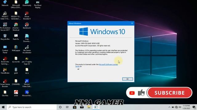Select the flash fix desktop icon
The image size is (197, 110).
pos(16,37)
